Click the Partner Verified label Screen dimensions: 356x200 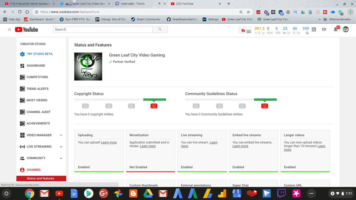(122, 62)
